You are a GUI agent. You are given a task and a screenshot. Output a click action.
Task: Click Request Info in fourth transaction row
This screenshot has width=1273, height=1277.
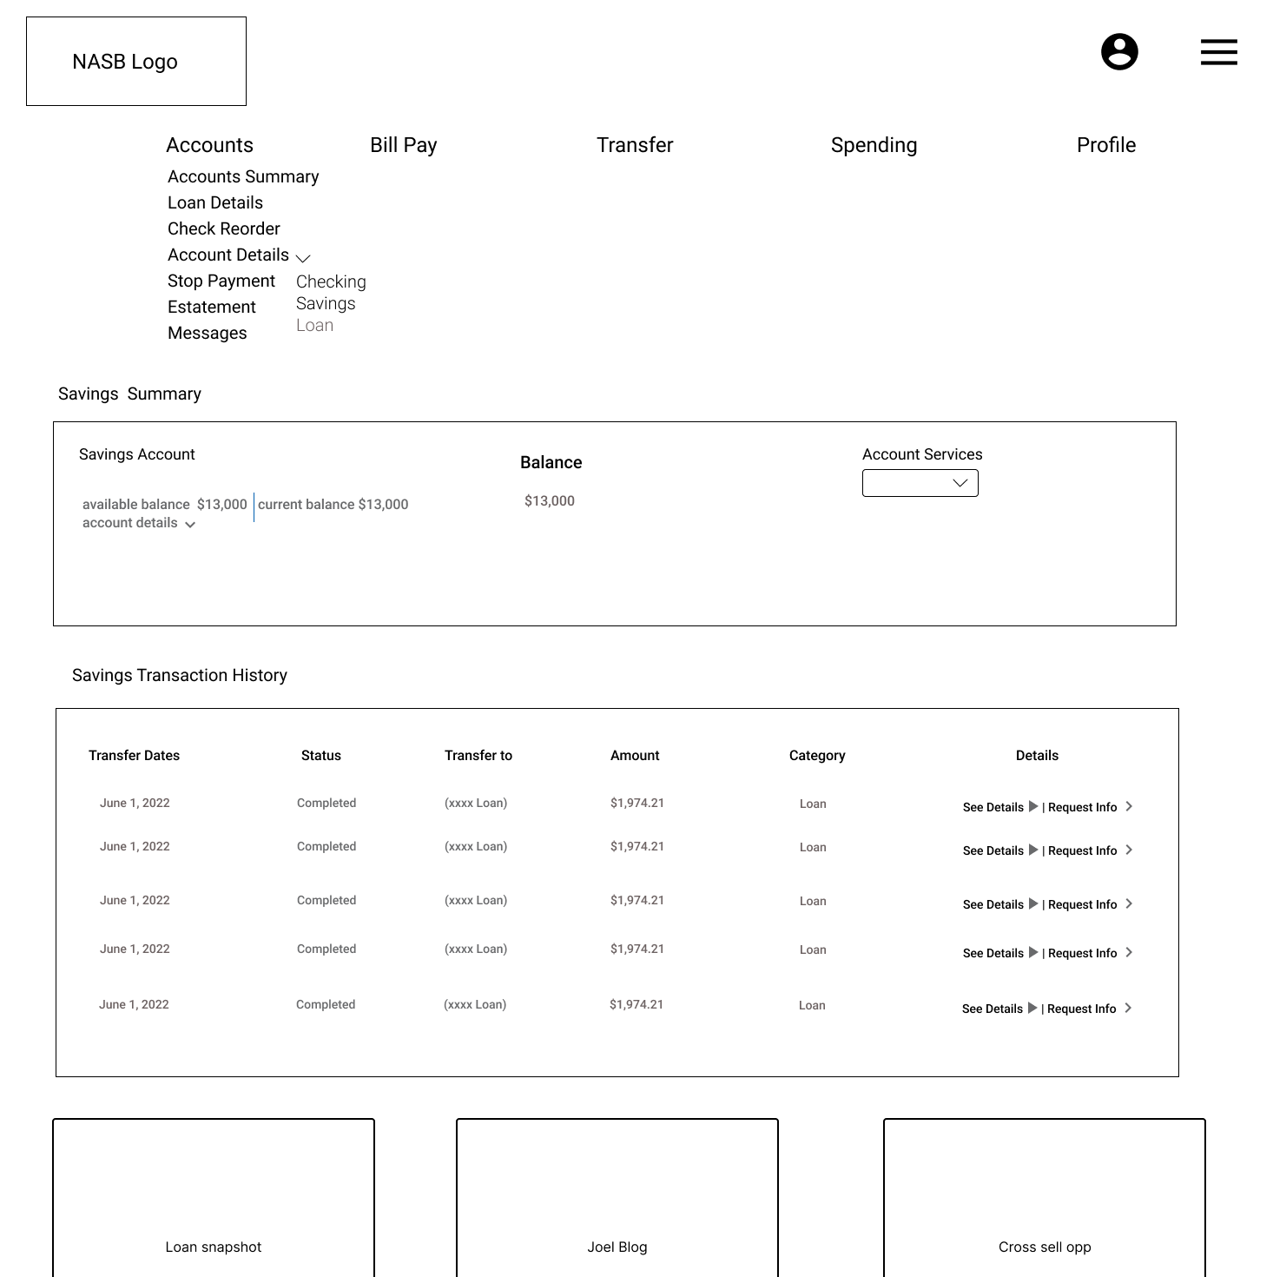pyautogui.click(x=1083, y=953)
